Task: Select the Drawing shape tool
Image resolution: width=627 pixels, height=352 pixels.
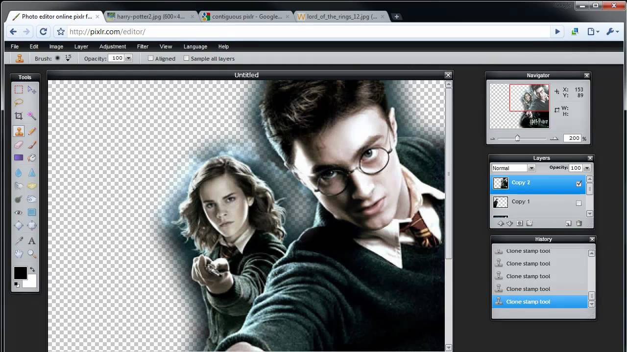Action: [x=32, y=213]
